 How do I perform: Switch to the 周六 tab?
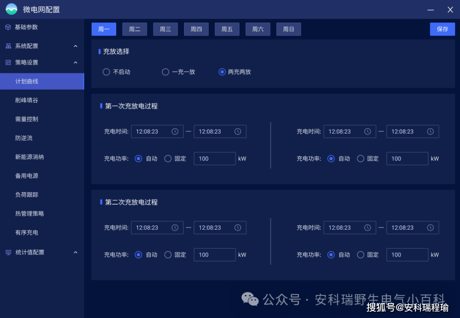tap(258, 29)
